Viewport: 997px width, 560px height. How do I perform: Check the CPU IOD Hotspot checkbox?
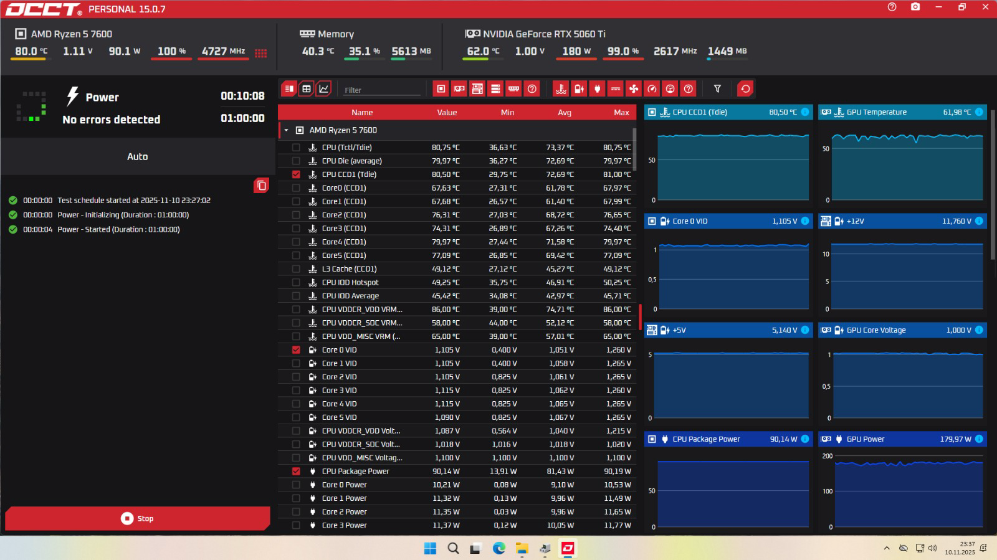296,283
